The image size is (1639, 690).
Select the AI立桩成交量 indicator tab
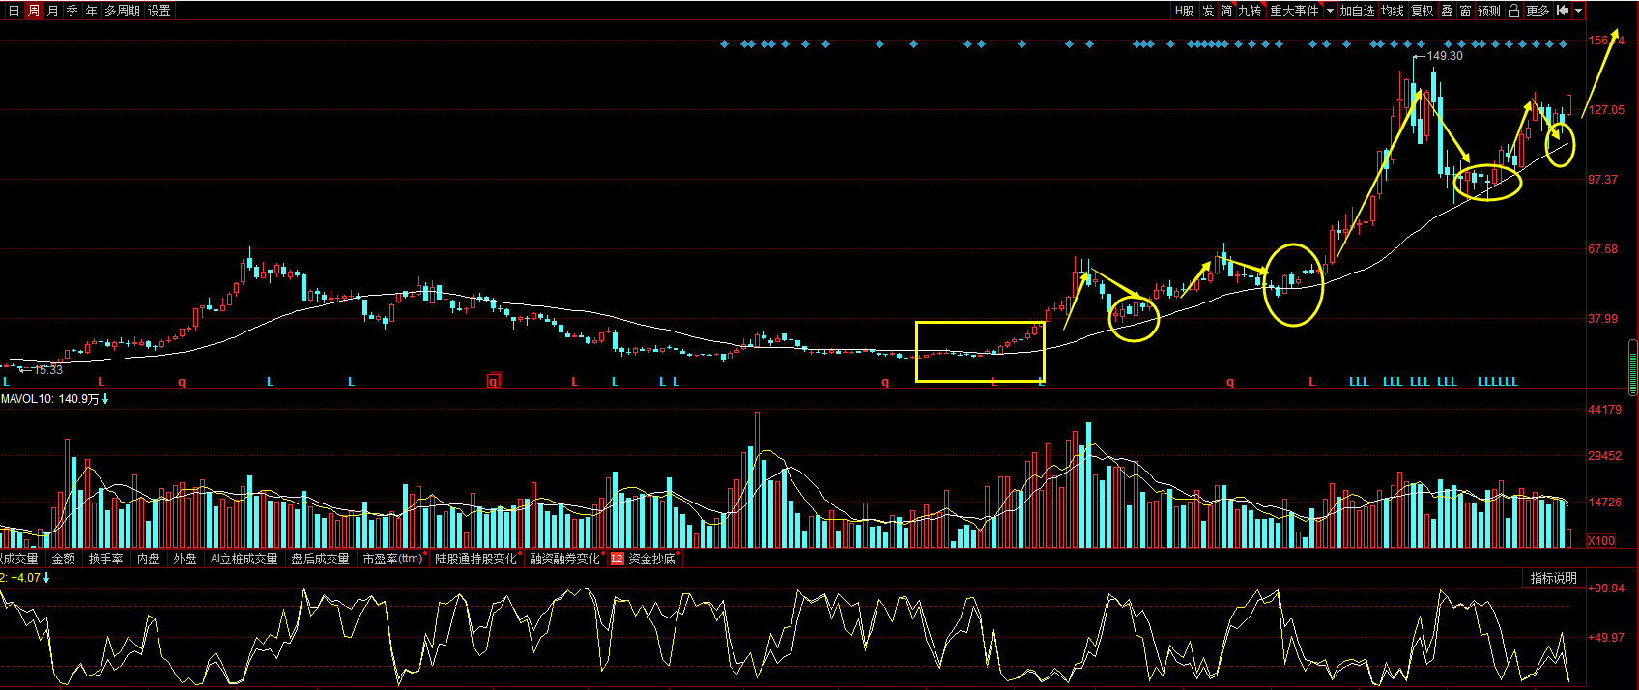244,559
